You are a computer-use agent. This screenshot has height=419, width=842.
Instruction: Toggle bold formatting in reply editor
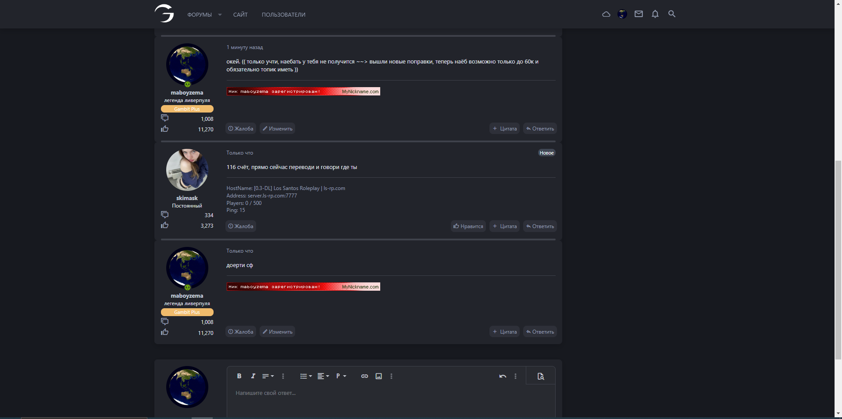(x=239, y=376)
